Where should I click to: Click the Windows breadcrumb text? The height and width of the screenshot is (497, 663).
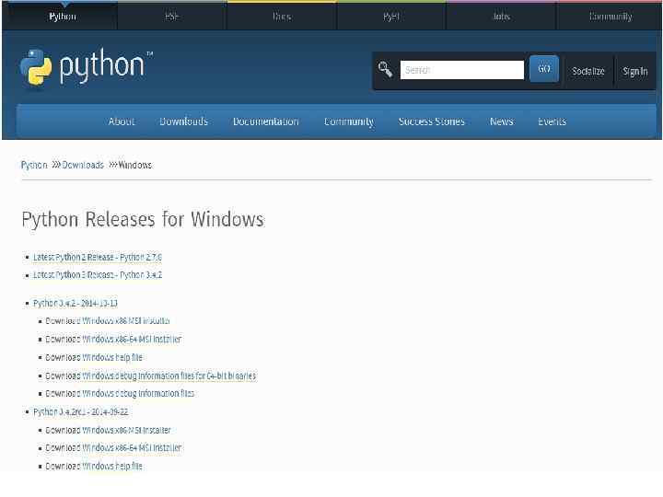coord(134,165)
